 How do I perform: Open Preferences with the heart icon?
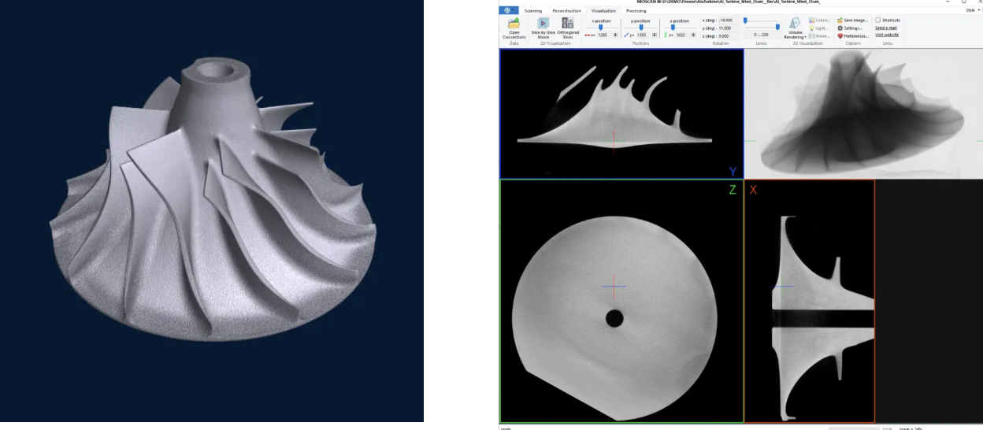tap(852, 35)
